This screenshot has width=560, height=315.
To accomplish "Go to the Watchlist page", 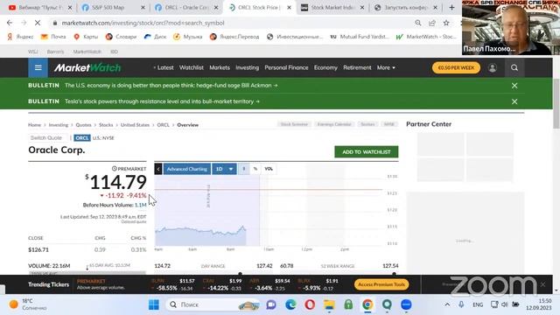I will click(x=192, y=67).
